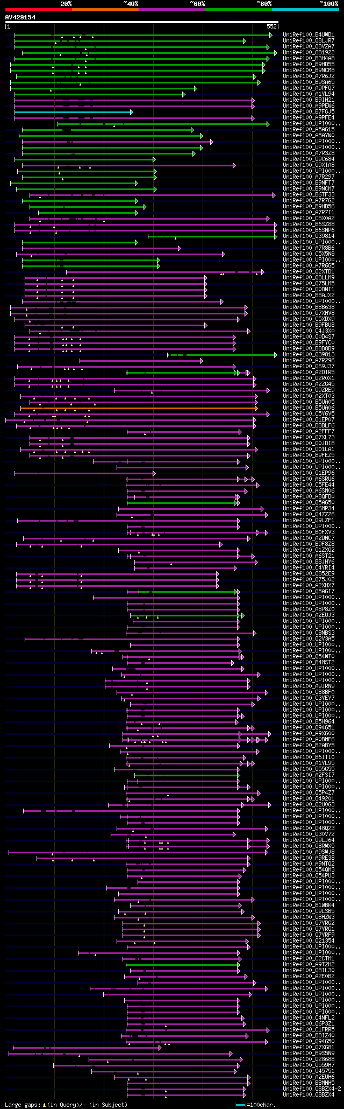The image size is (344, 1109).
Task: Click the cyan alignment bar of UniRef100_B7FGJ5
Action: point(73,112)
